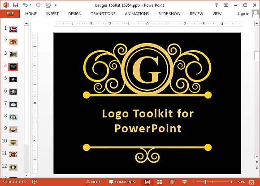Open Customize Quick Access Toolbar dropdown
260x186 pixels.
coord(56,5)
